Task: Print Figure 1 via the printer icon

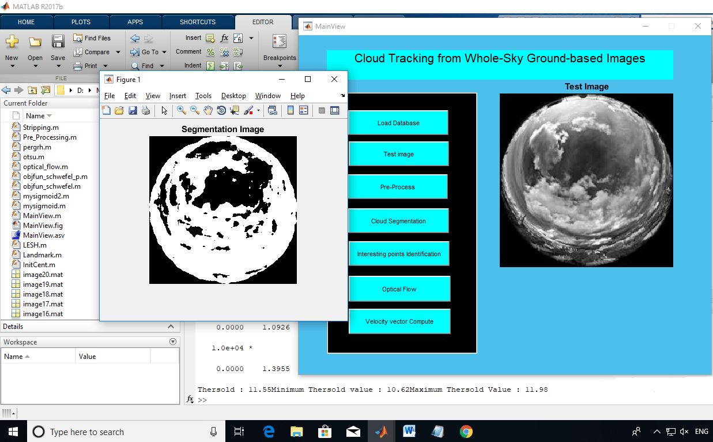Action: pos(146,110)
